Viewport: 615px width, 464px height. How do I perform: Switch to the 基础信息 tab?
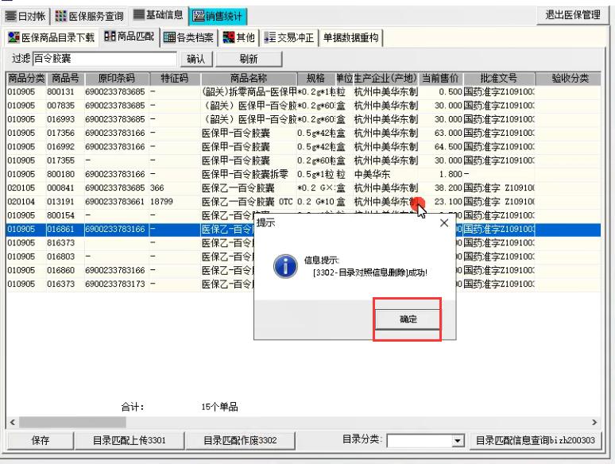click(158, 15)
